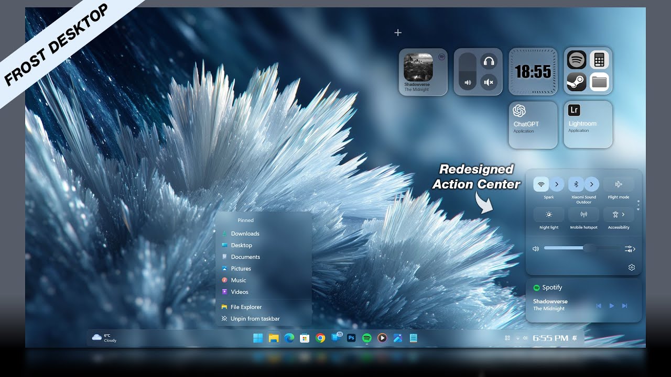Click the vertical volume bar in the audio widget
The width and height of the screenshot is (671, 377).
[467, 72]
